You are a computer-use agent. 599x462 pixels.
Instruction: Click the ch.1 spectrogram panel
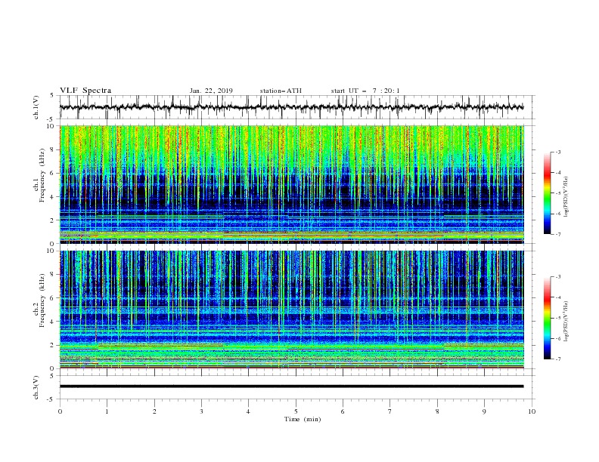(x=291, y=184)
